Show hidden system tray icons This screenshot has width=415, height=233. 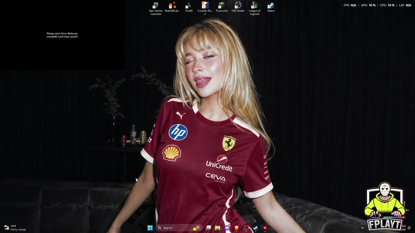pyautogui.click(x=362, y=228)
